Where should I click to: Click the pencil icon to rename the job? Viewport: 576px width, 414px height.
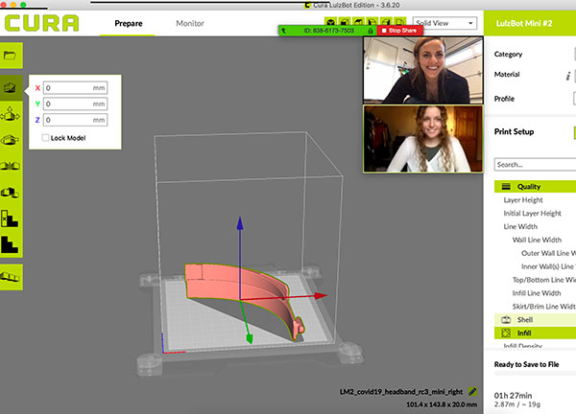[x=472, y=392]
